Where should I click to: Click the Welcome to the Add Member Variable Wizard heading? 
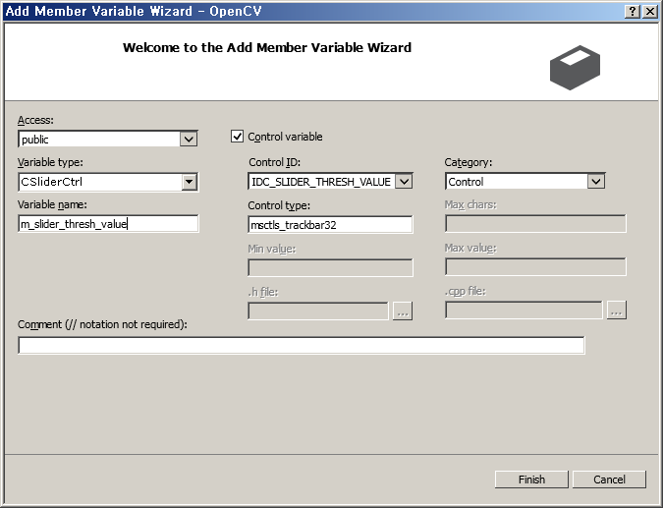tap(267, 47)
